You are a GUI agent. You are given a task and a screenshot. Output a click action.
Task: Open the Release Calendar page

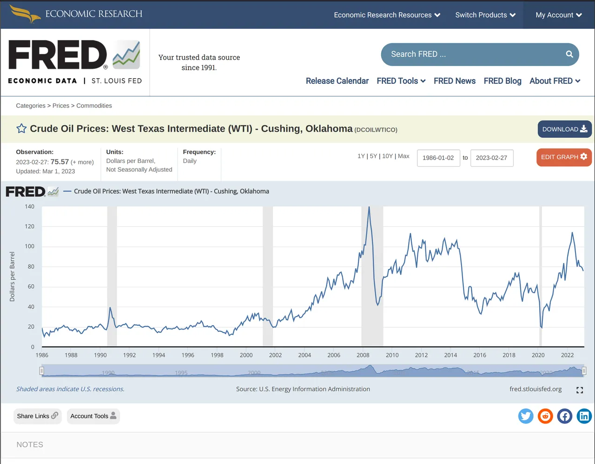point(337,81)
